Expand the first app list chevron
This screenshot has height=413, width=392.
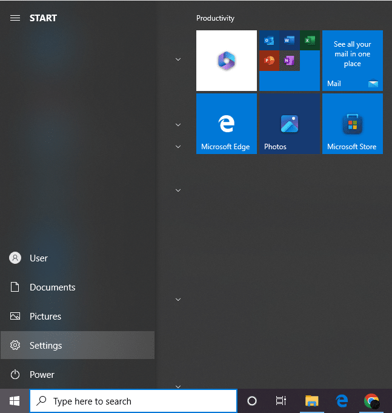[178, 59]
